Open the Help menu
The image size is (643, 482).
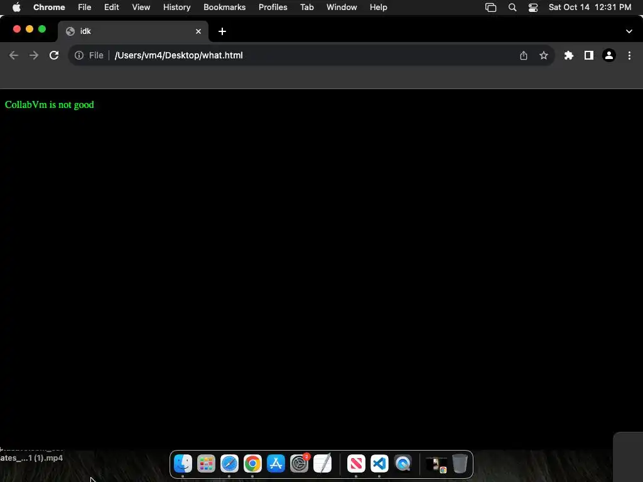379,7
